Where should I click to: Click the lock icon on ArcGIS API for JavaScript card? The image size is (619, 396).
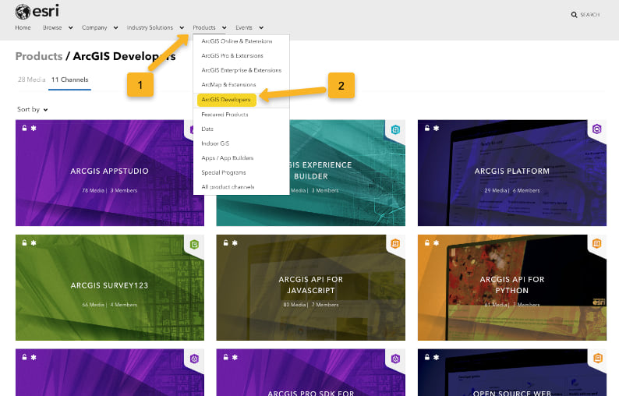[x=225, y=242]
